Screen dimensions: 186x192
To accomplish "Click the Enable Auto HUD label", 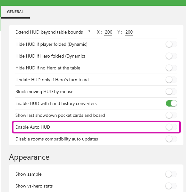I will [33, 127].
